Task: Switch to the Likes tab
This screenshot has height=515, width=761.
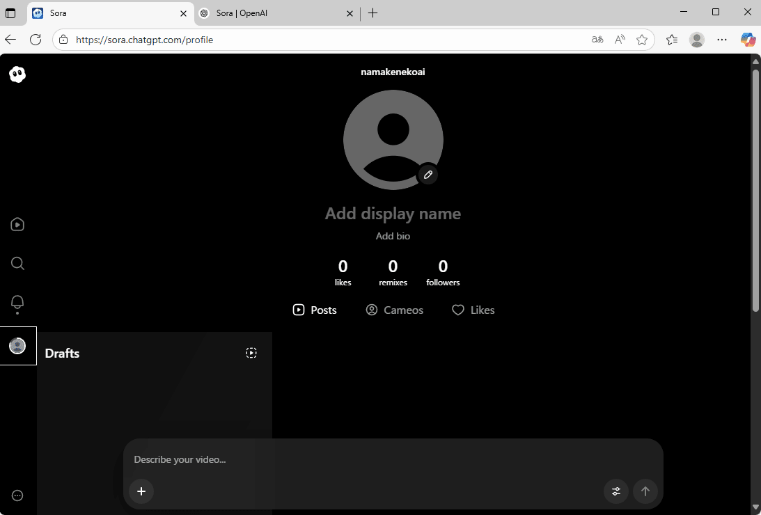Action: [x=473, y=310]
